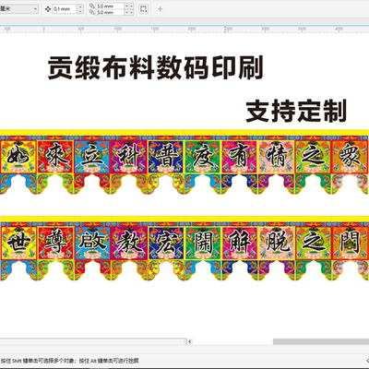Screen dimensions: 369x369
Task: Select the orange 眾 banner tile
Action: click(351, 157)
